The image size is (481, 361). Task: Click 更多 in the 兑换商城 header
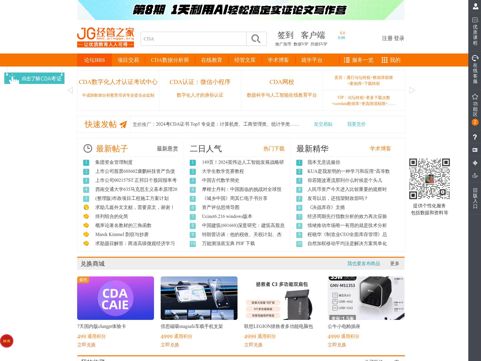[x=395, y=264]
